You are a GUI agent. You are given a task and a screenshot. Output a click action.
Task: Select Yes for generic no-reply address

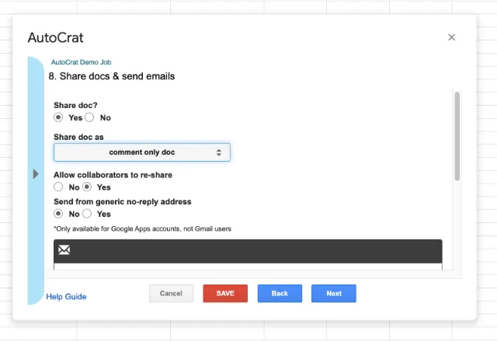pos(87,214)
